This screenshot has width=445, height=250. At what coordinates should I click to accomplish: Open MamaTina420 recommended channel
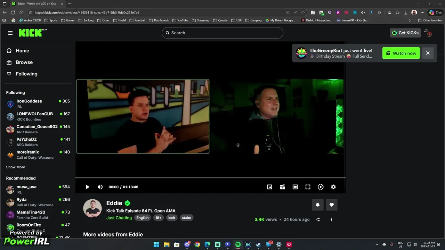tap(38, 215)
